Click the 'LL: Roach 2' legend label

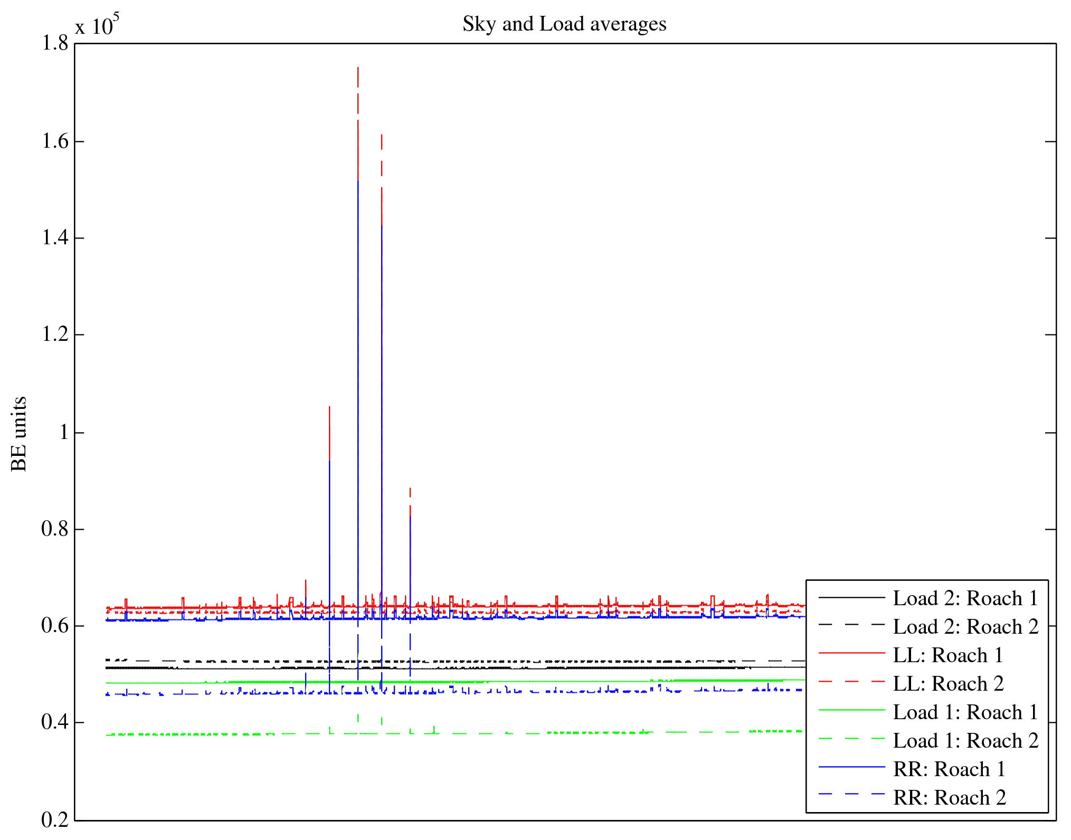click(x=947, y=684)
